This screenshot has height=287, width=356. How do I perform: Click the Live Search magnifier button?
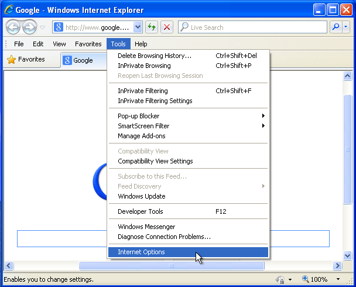coord(336,28)
